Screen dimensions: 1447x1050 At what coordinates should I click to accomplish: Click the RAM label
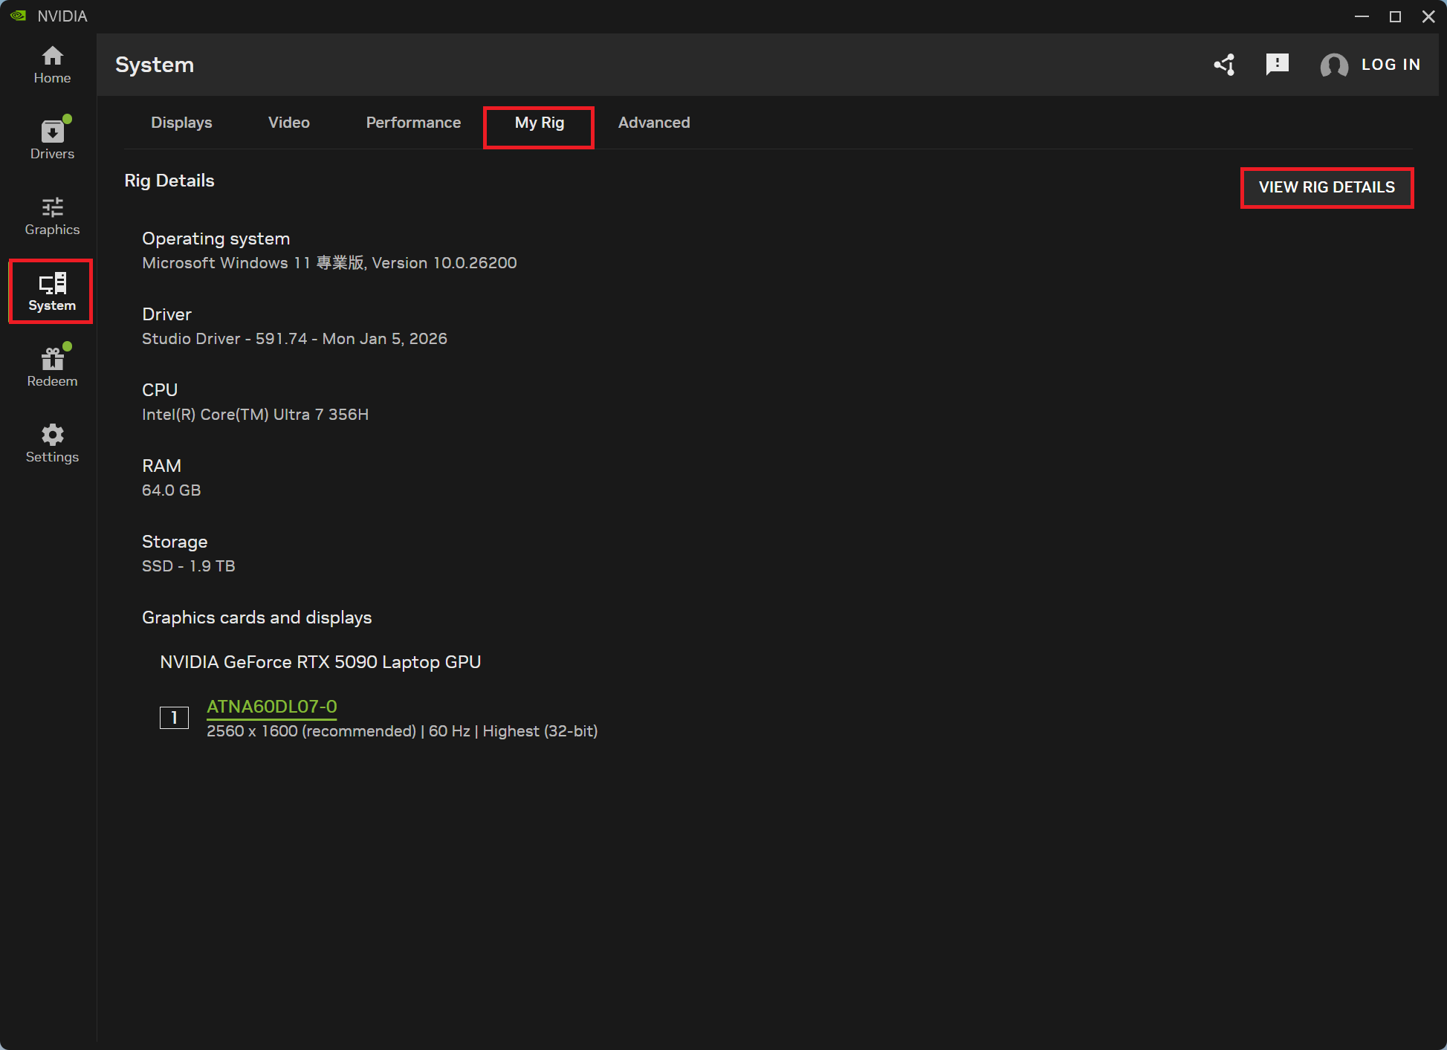(x=161, y=466)
